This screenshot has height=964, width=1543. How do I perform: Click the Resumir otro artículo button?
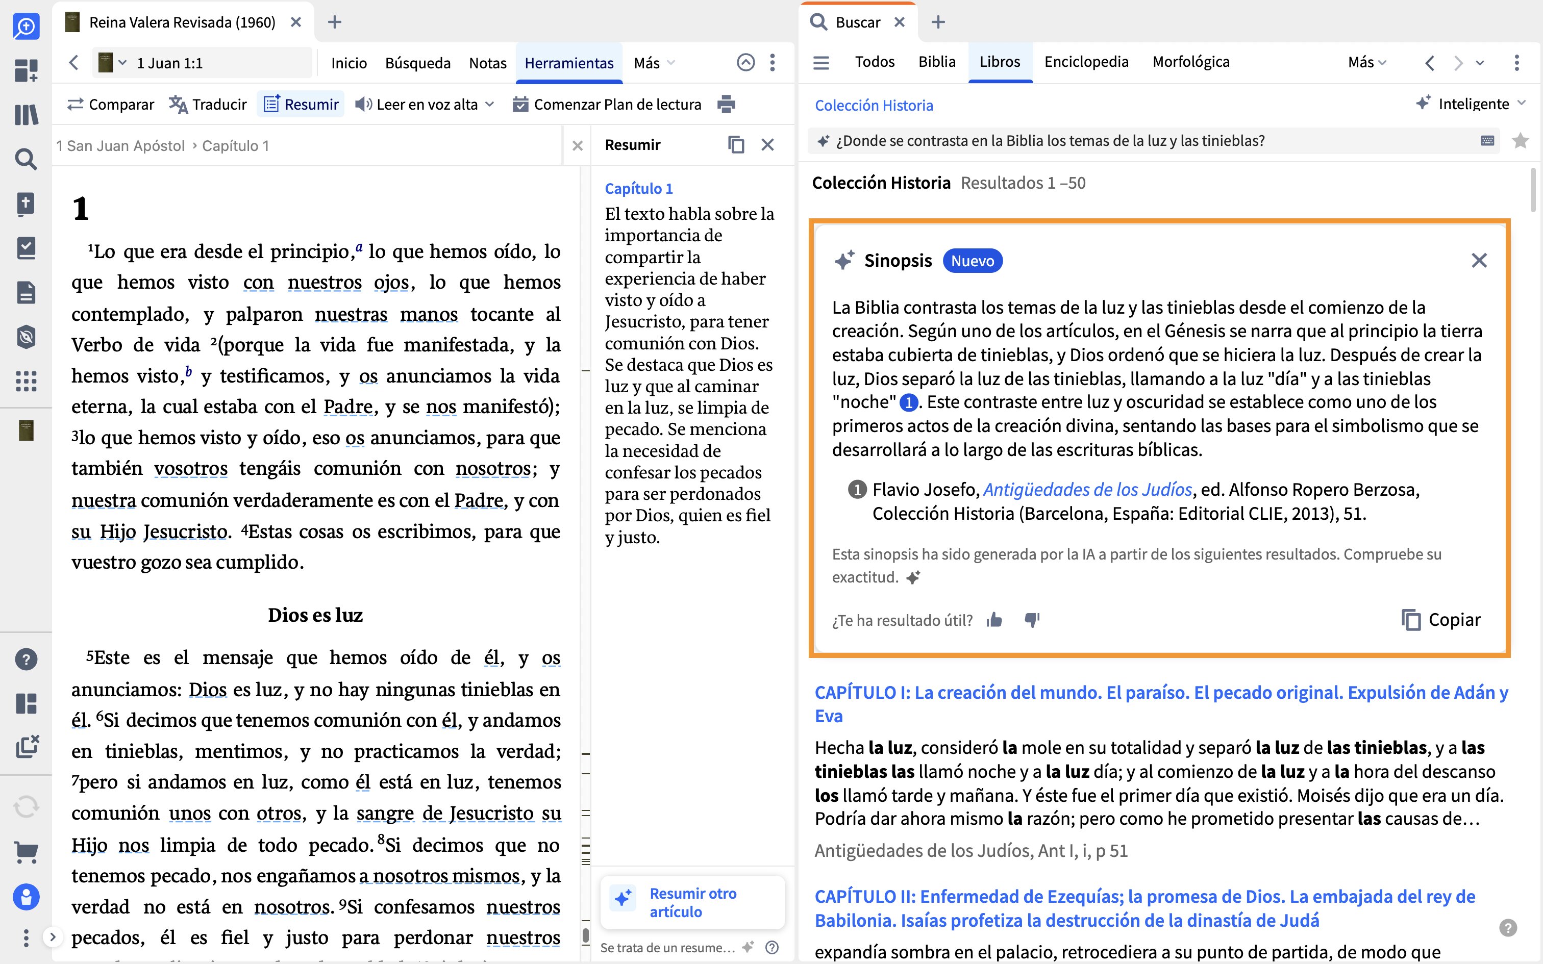pos(692,902)
